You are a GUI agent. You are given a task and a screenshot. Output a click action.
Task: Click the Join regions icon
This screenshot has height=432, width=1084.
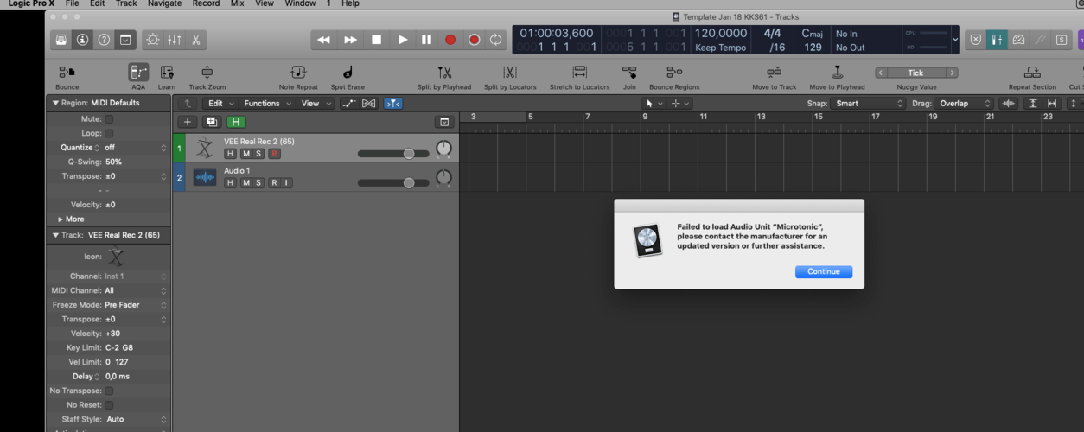pyautogui.click(x=629, y=73)
